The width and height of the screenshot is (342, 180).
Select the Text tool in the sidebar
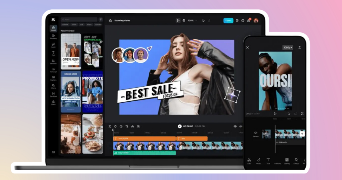click(x=53, y=53)
